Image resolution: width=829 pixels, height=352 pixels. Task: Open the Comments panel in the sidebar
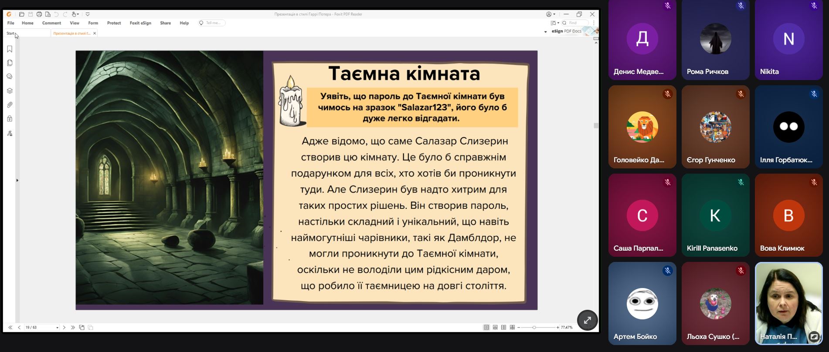point(10,77)
